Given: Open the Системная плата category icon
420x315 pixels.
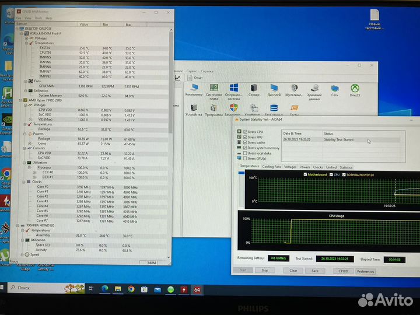Looking at the screenshot, I should 213,92.
